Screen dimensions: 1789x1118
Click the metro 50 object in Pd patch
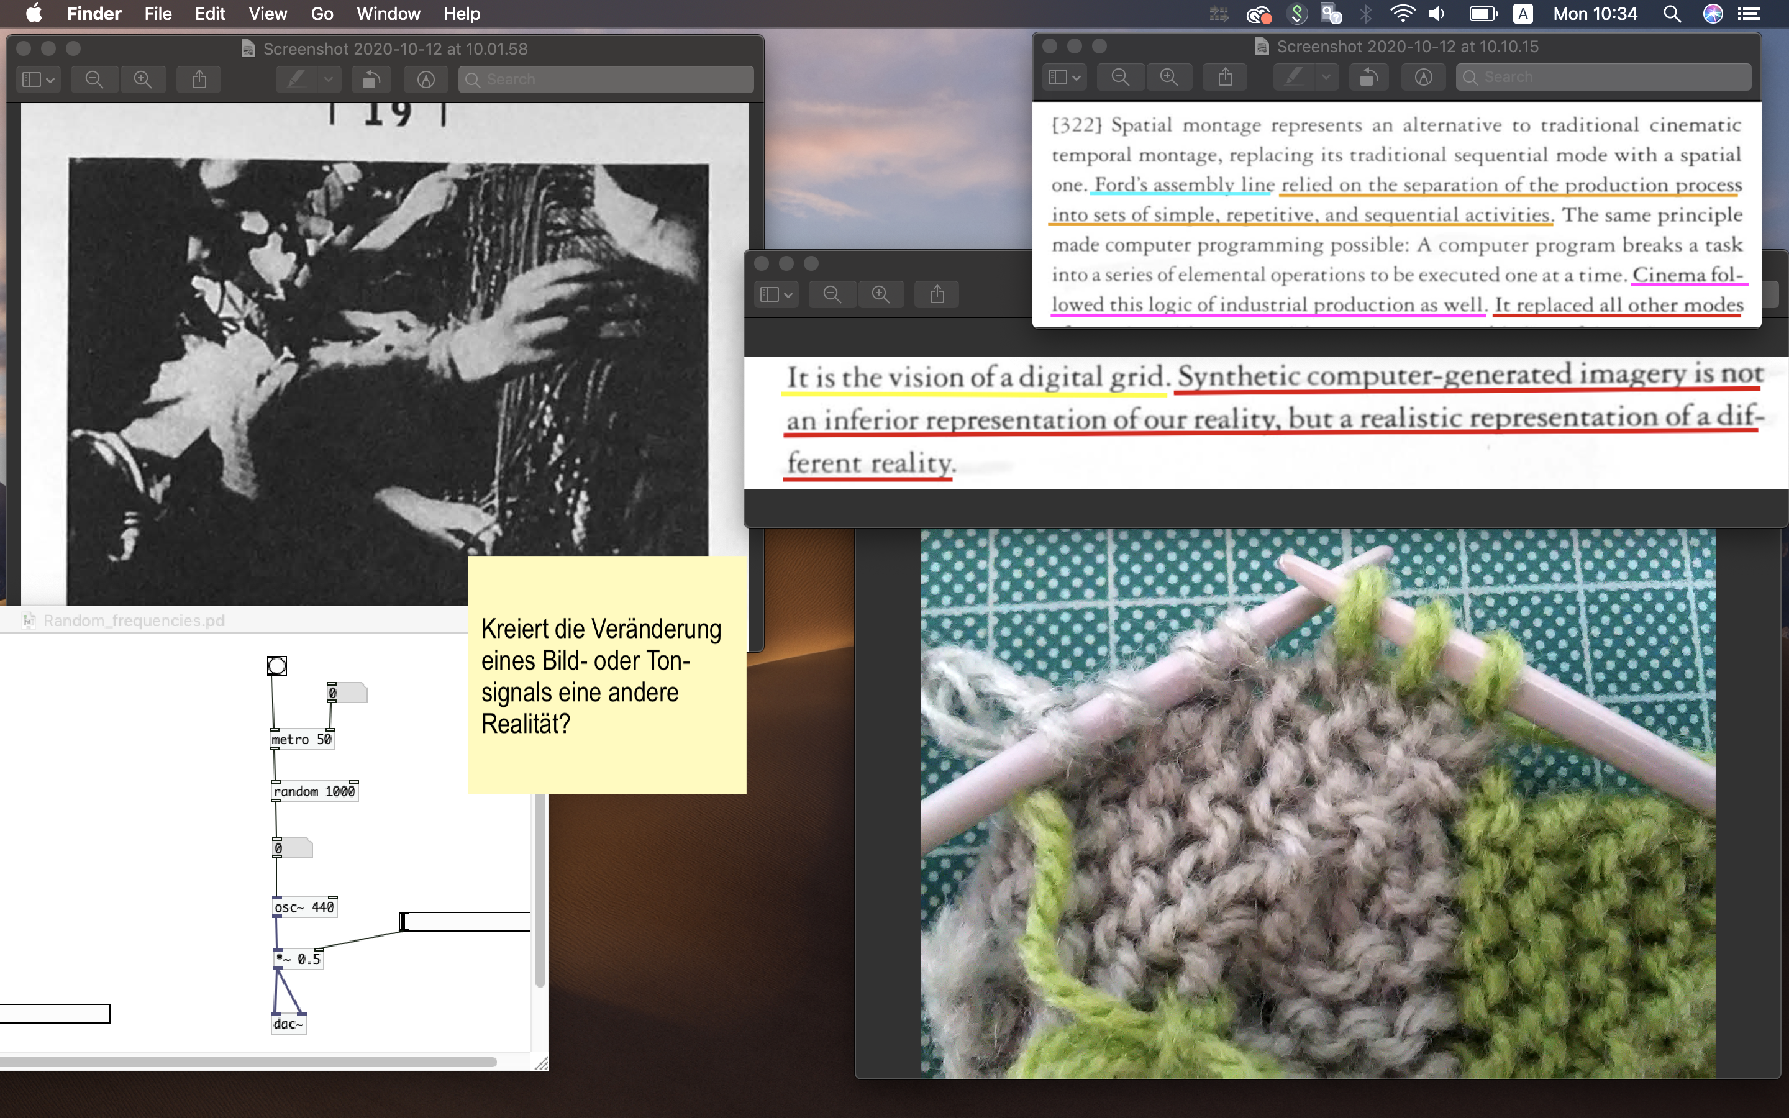[302, 739]
